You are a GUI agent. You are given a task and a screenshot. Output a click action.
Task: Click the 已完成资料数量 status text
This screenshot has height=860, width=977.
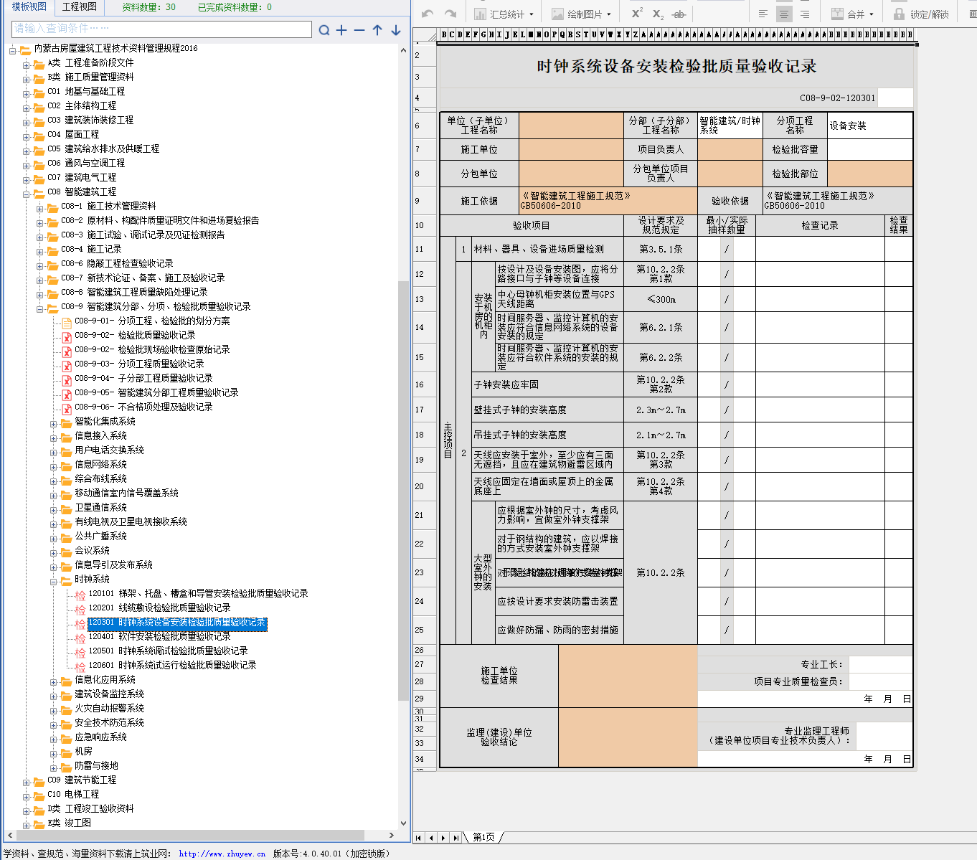click(x=235, y=7)
